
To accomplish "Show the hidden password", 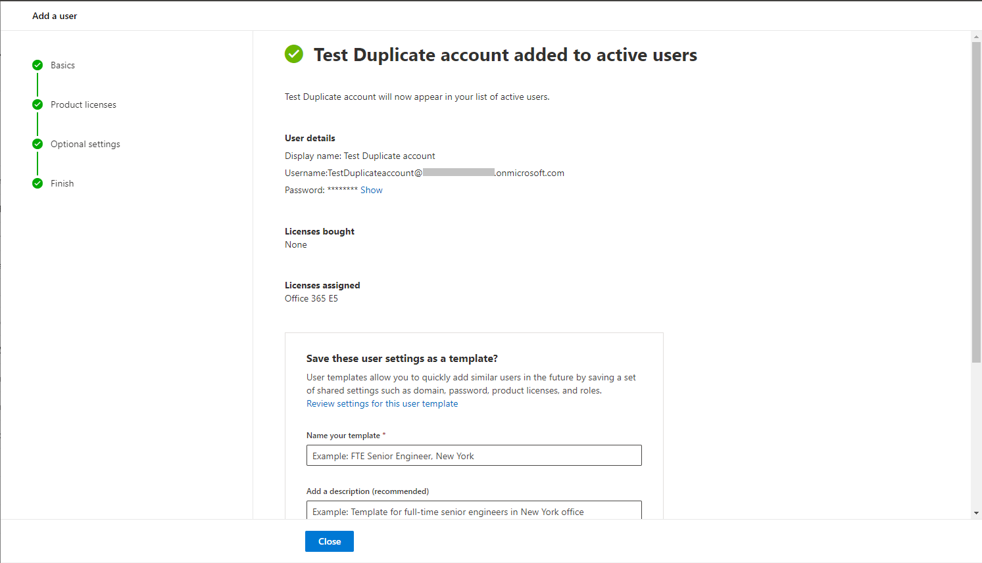I will point(372,190).
